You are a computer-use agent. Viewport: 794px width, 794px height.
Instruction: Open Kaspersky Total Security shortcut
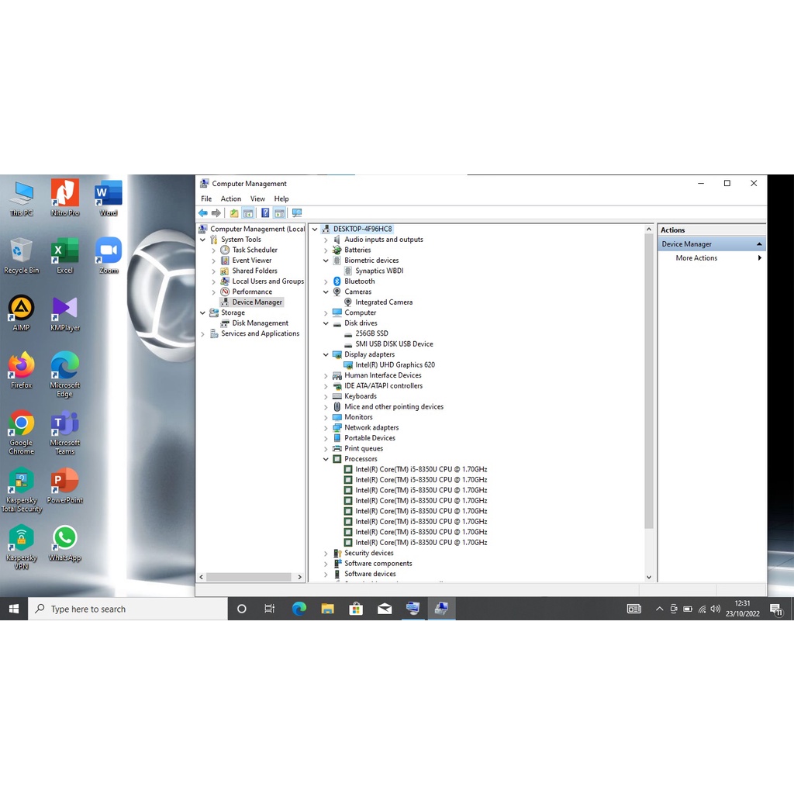tap(21, 490)
